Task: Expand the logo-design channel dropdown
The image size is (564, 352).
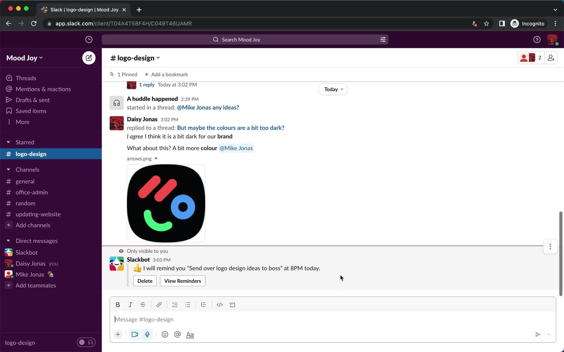Action: pos(158,58)
